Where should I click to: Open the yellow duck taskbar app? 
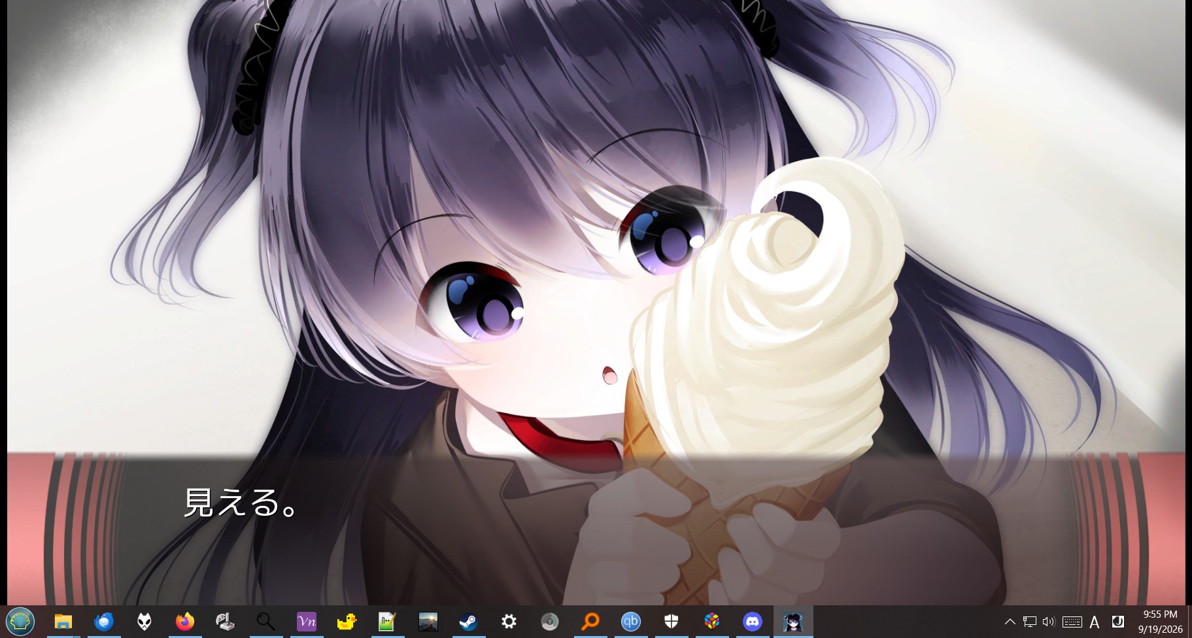pyautogui.click(x=347, y=621)
